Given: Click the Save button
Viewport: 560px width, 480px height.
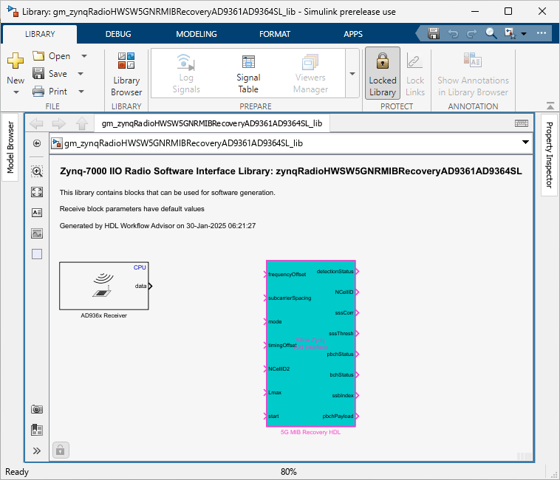Looking at the screenshot, I should [x=50, y=74].
